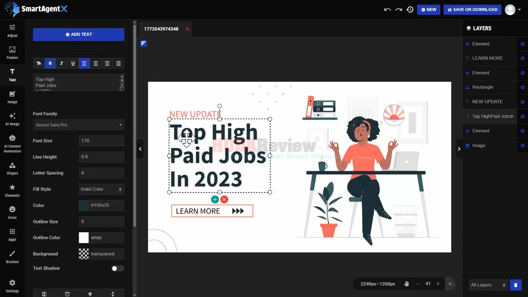Zoom in with the plus button
The image size is (528, 297).
point(438,284)
